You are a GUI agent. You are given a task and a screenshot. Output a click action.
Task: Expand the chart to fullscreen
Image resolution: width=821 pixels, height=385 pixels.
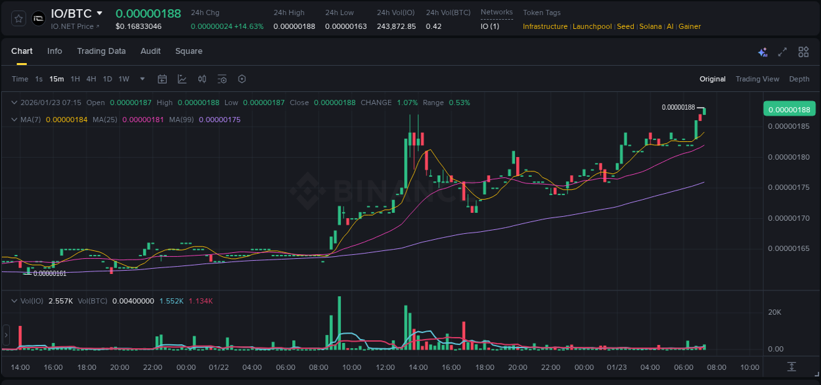tap(782, 51)
